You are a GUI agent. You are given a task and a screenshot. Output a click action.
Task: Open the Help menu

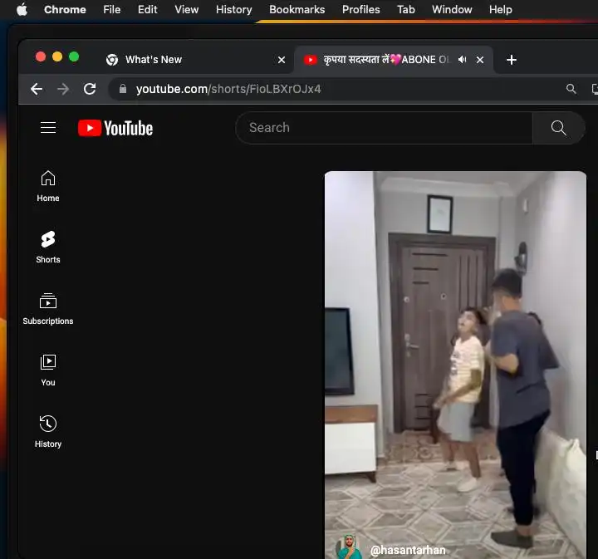500,9
